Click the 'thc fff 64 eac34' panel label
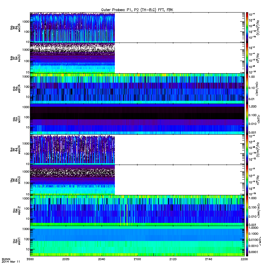The width and height of the screenshot is (261, 279). (x=15, y=150)
